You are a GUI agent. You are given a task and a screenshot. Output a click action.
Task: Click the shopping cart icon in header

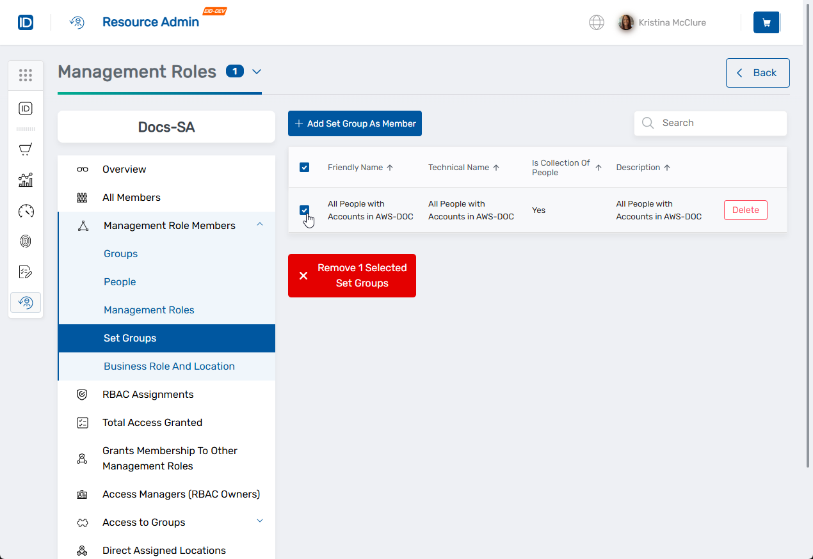[766, 22]
